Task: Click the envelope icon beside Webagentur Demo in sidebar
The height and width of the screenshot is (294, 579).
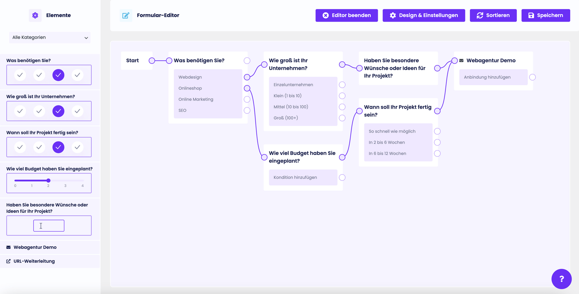Action: tap(8, 247)
